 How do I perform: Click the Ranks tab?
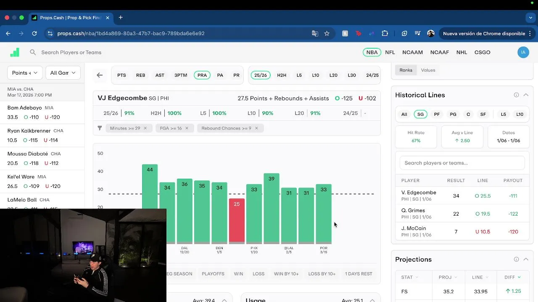pyautogui.click(x=406, y=70)
